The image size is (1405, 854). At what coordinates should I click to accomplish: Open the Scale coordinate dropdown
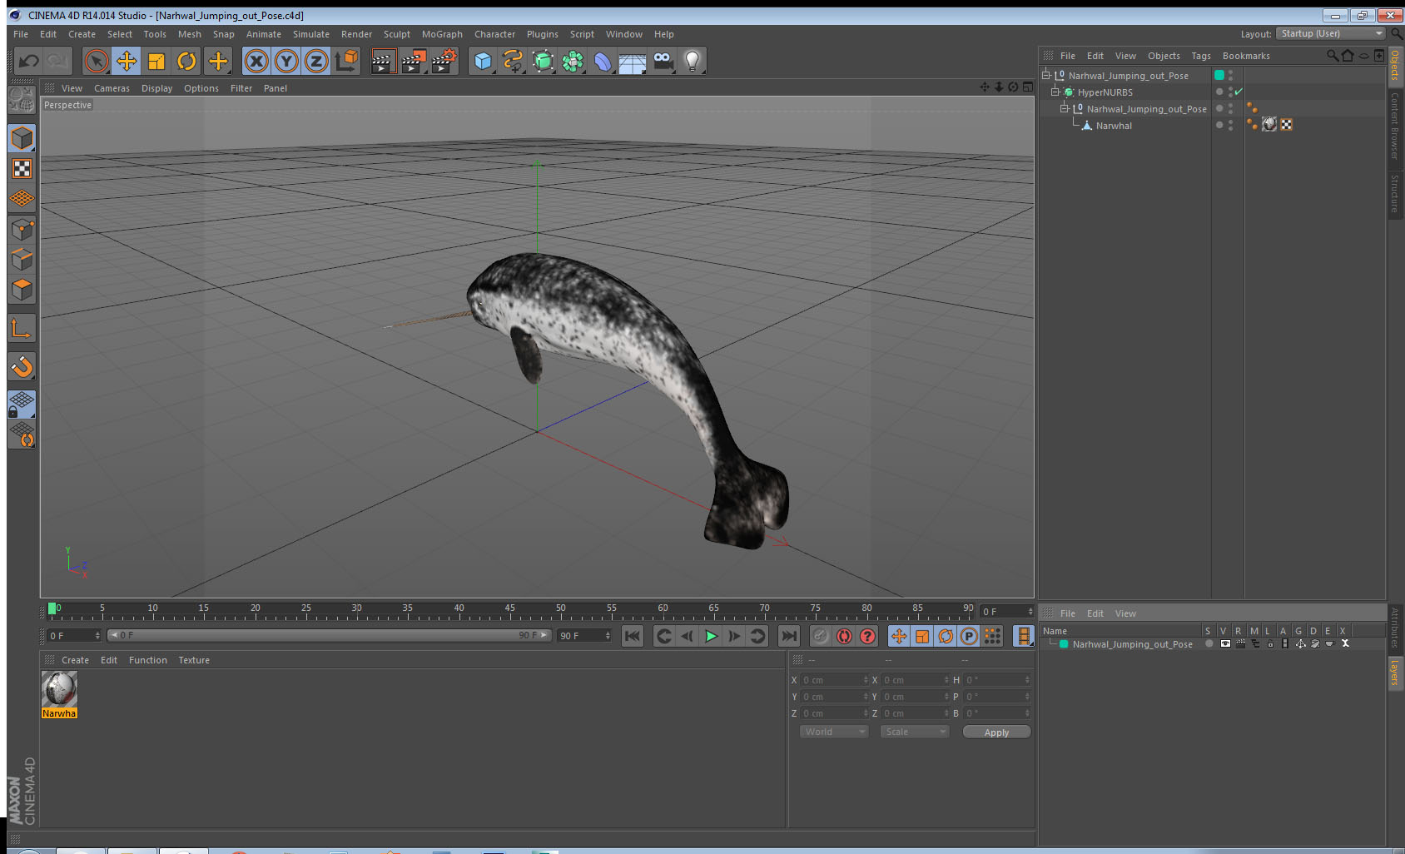[915, 732]
